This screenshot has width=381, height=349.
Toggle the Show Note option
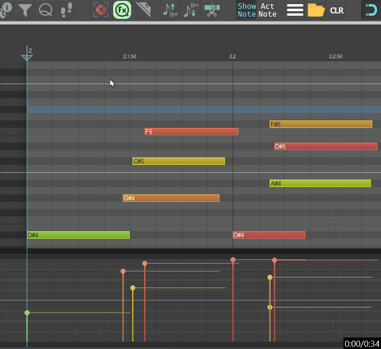247,10
